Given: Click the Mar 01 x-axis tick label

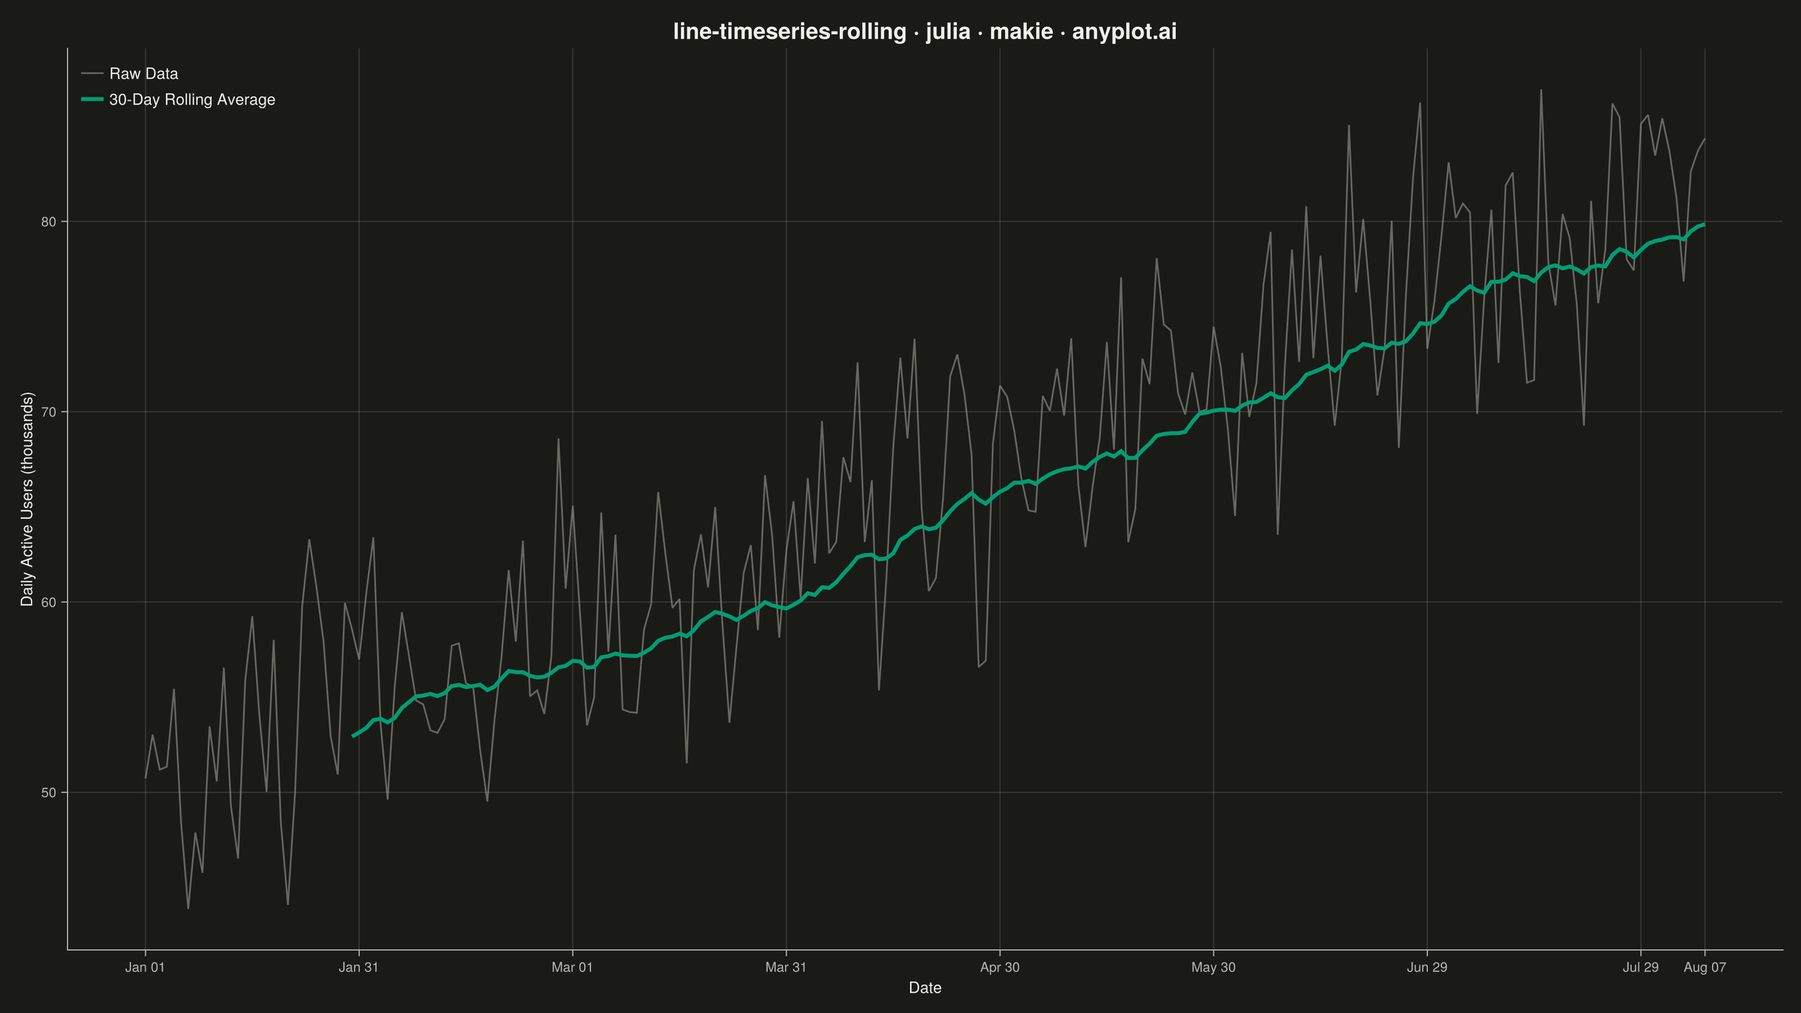Looking at the screenshot, I should click(x=572, y=967).
